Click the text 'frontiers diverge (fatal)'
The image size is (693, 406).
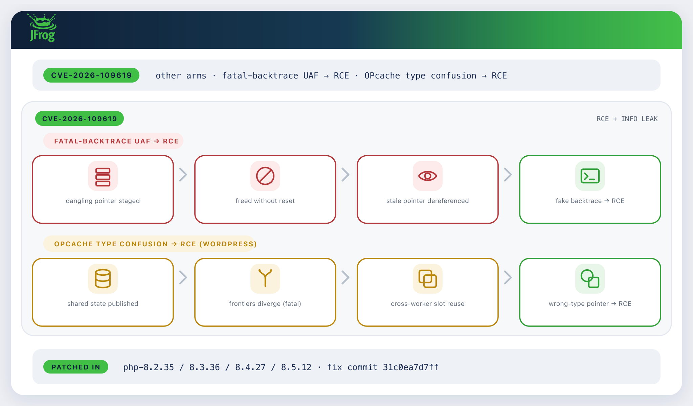click(265, 303)
